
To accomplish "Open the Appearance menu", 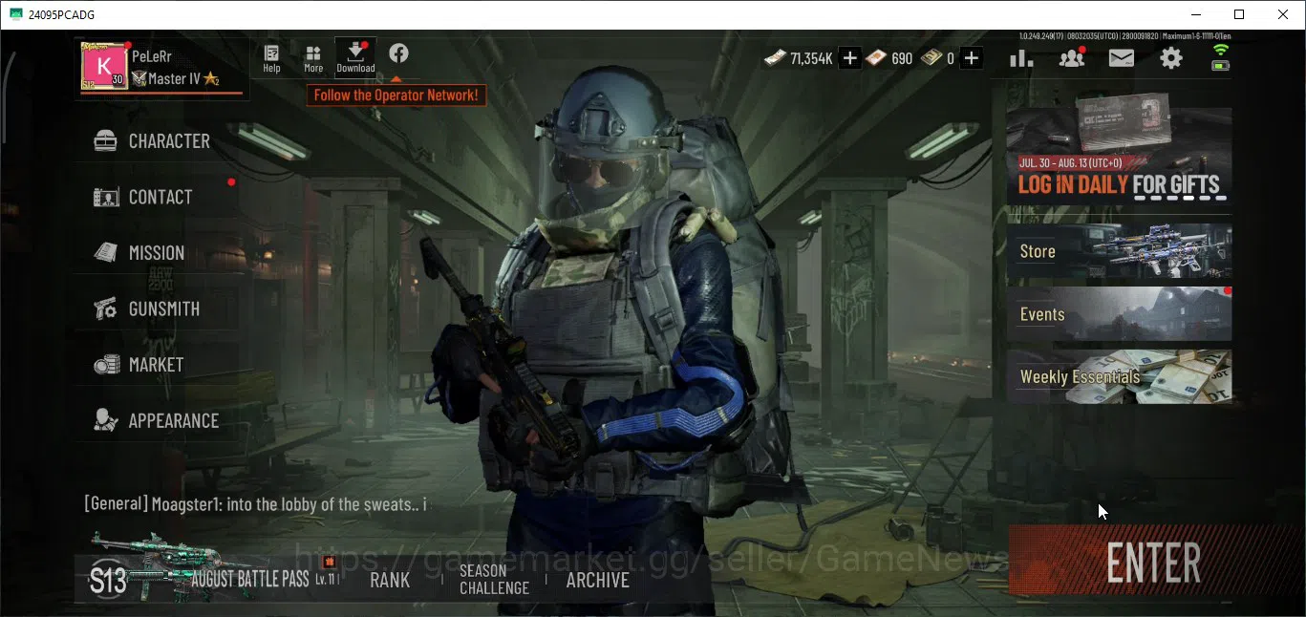I will tap(157, 421).
